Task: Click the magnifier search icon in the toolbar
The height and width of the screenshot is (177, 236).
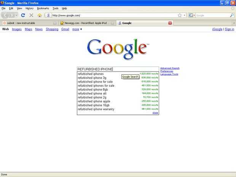Action: tap(232, 15)
